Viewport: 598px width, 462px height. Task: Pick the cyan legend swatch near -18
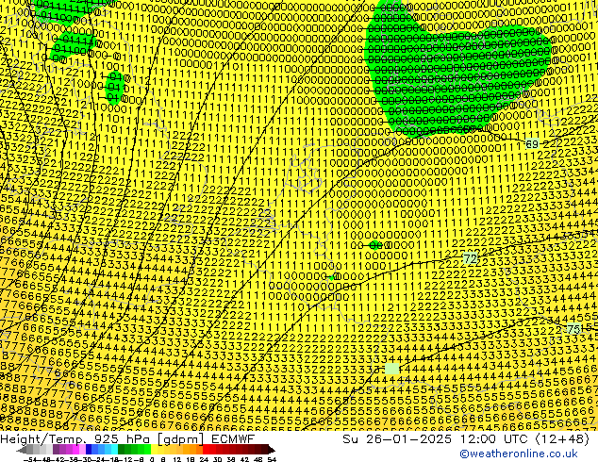[114, 450]
